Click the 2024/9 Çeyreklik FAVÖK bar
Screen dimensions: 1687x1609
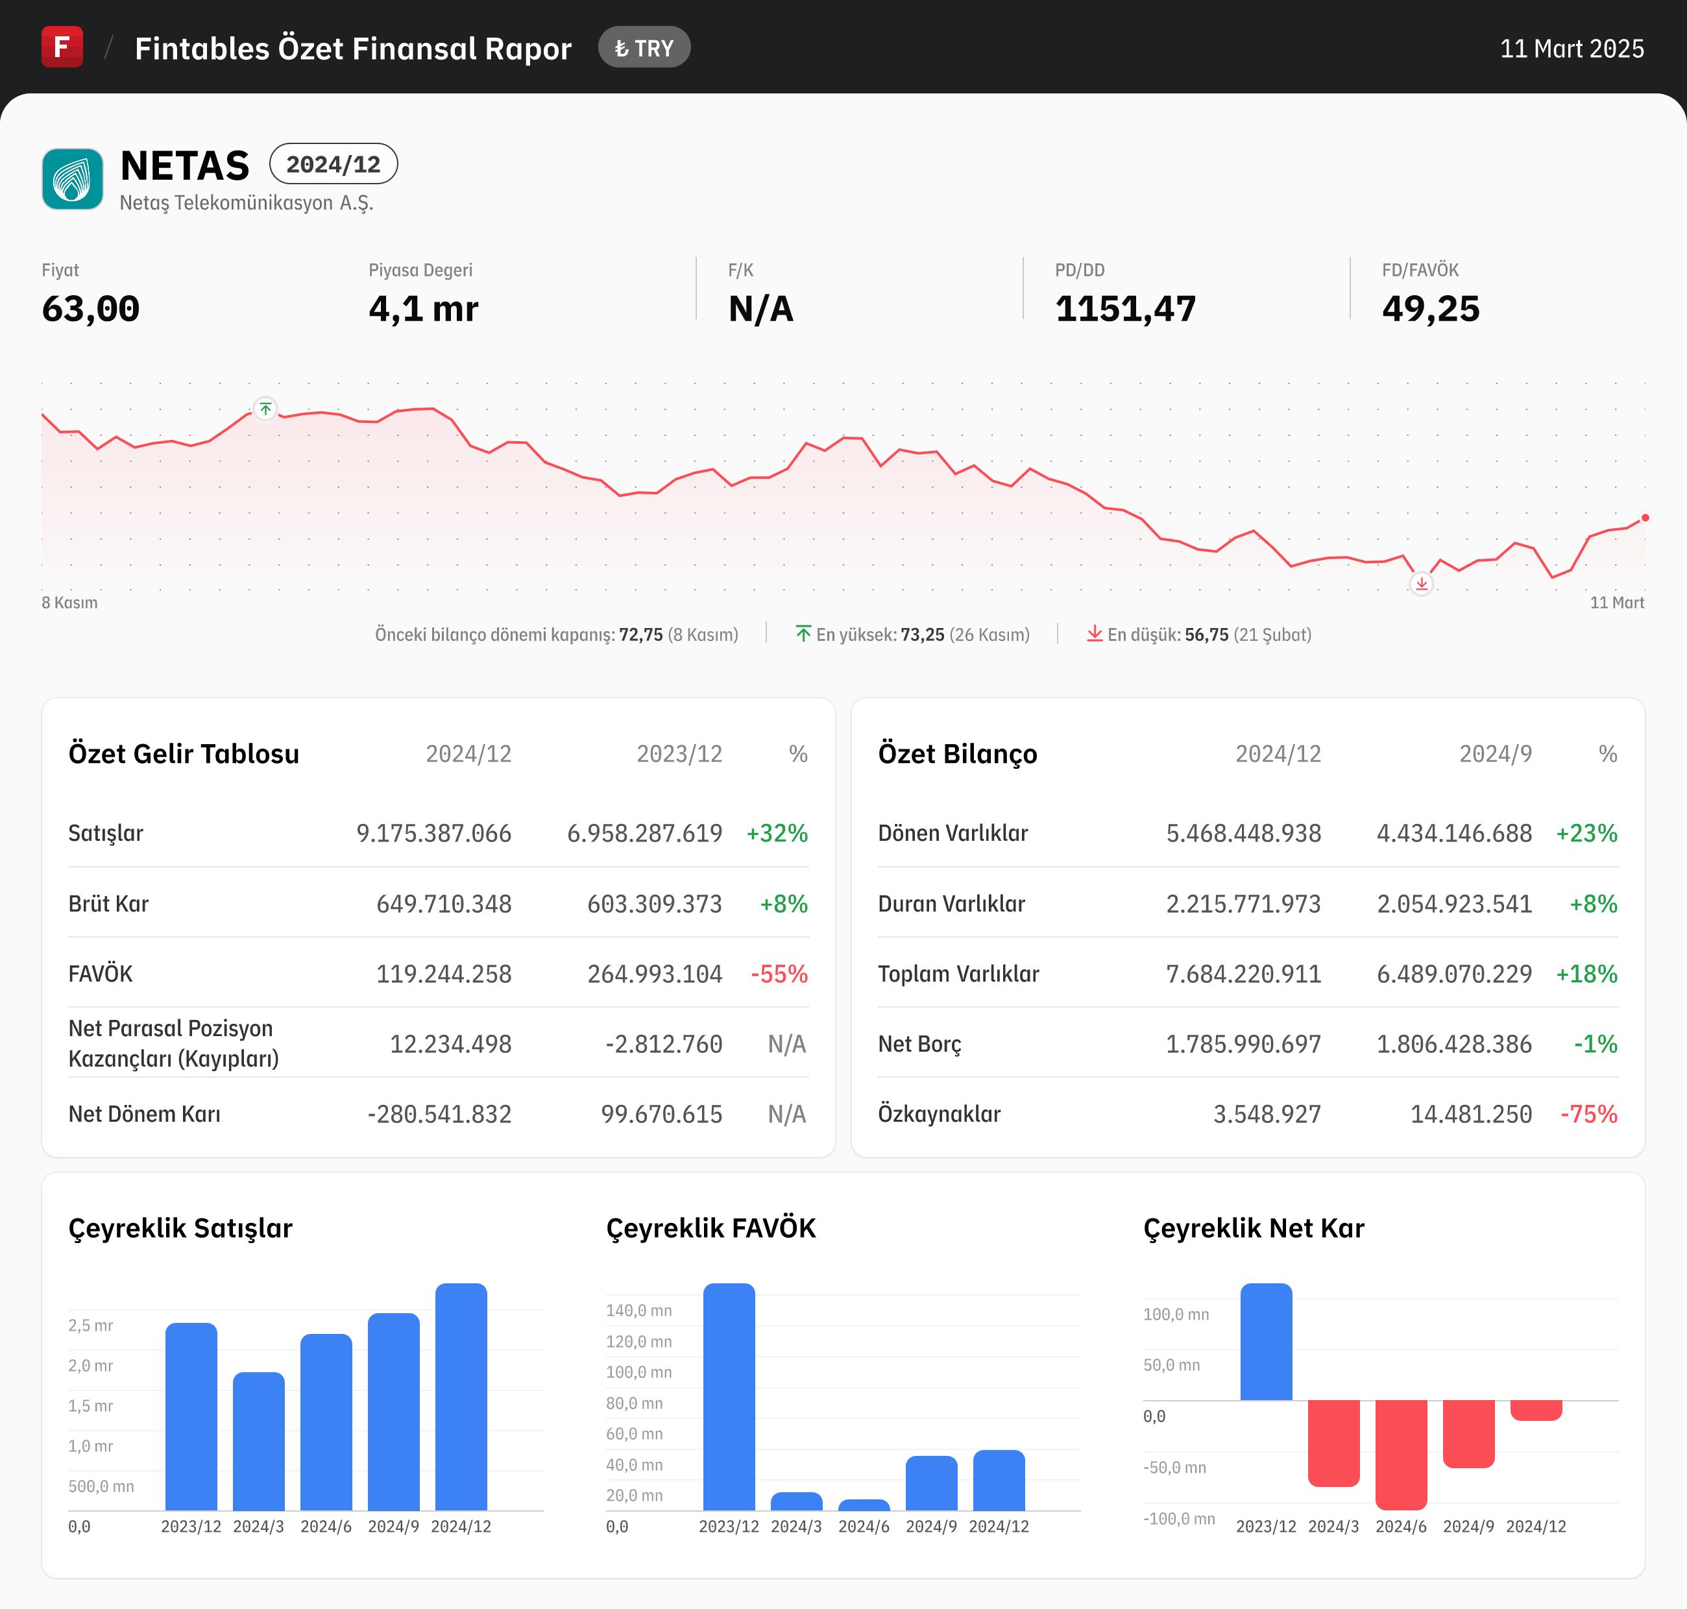coord(931,1484)
